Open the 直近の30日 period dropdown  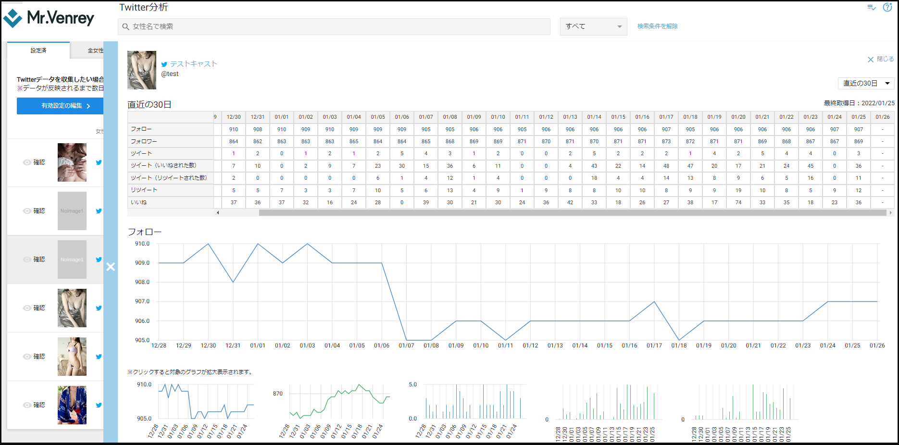click(866, 83)
